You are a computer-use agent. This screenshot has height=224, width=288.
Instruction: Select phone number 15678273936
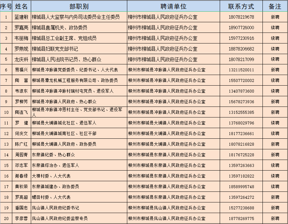tap(241, 102)
